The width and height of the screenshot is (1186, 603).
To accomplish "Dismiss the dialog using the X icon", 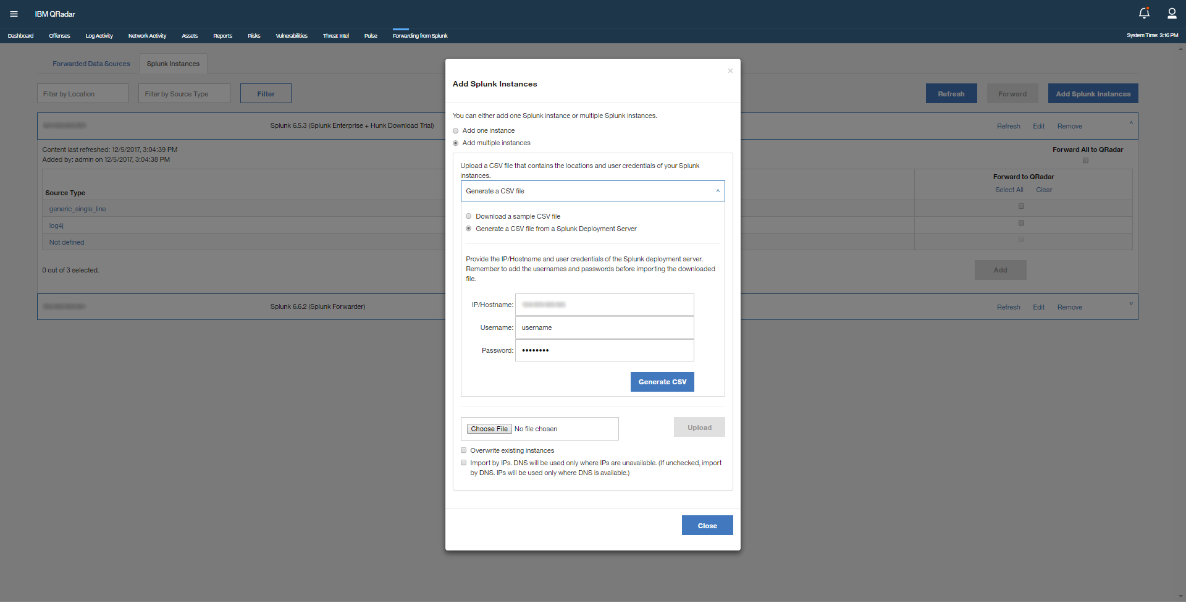I will [730, 70].
